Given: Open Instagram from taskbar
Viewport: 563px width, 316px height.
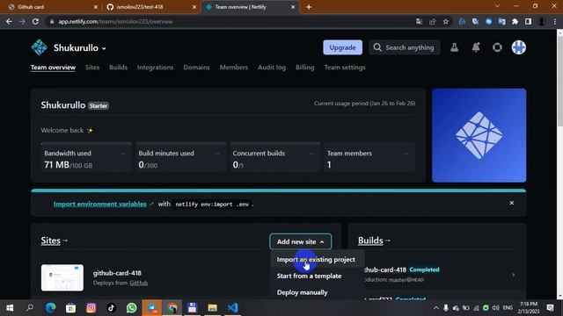Looking at the screenshot, I should (91, 308).
